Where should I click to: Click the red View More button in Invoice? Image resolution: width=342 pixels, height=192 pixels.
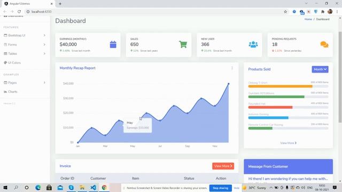pyautogui.click(x=223, y=166)
